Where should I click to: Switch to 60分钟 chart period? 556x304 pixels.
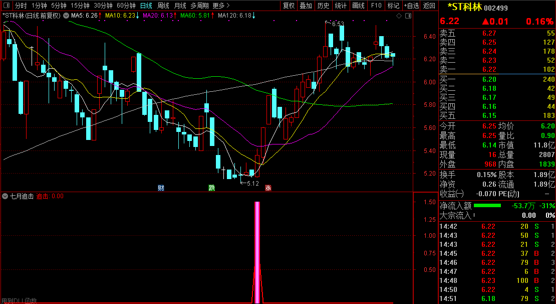126,6
